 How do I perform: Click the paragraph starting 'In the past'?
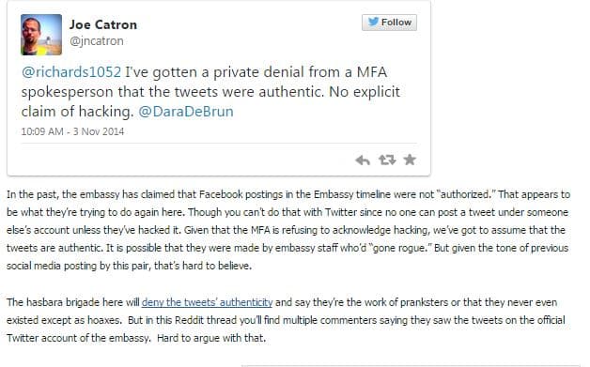pos(288,230)
